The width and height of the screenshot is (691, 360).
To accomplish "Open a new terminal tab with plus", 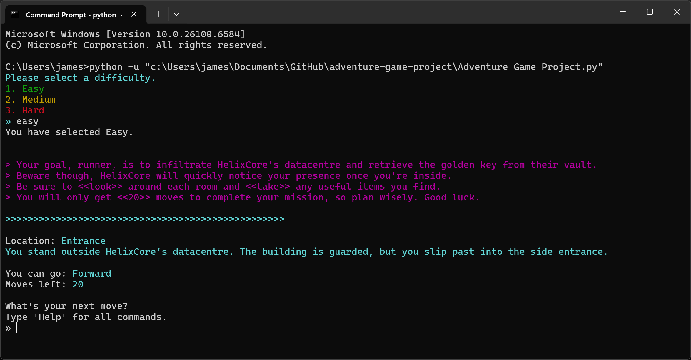I will [159, 14].
